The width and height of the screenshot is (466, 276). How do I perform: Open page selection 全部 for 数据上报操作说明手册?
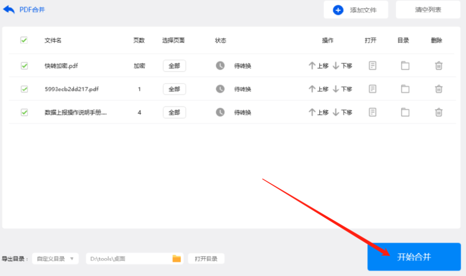click(174, 112)
